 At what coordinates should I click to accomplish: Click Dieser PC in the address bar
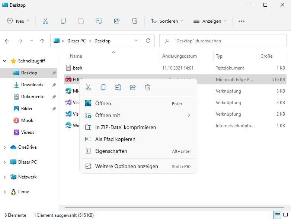[76, 41]
